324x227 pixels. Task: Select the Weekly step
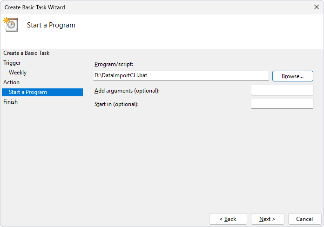click(x=18, y=73)
